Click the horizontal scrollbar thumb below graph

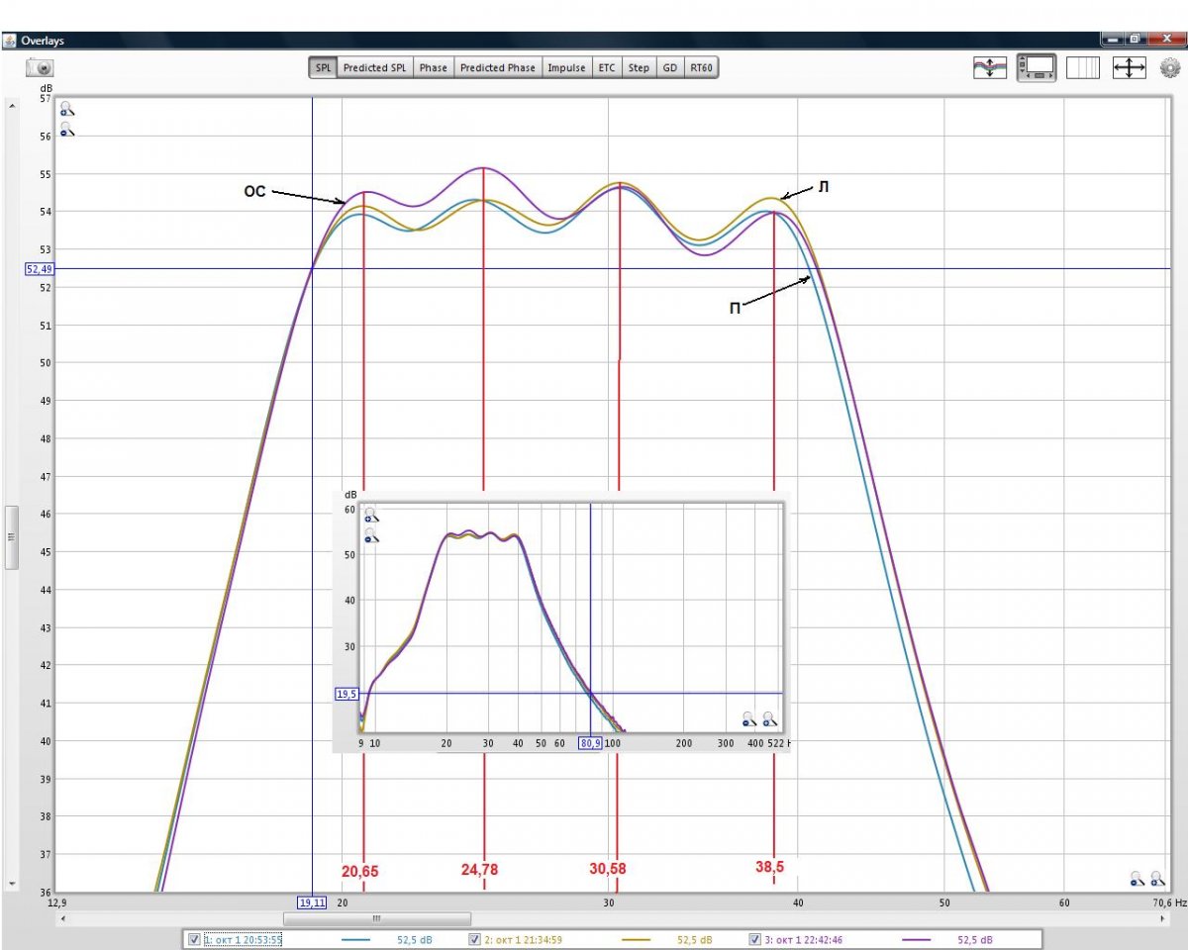point(376,918)
